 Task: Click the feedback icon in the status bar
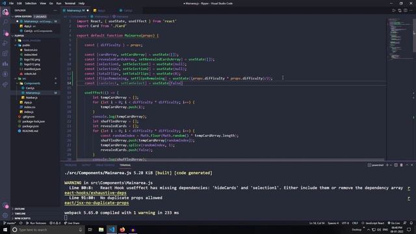pos(405,223)
